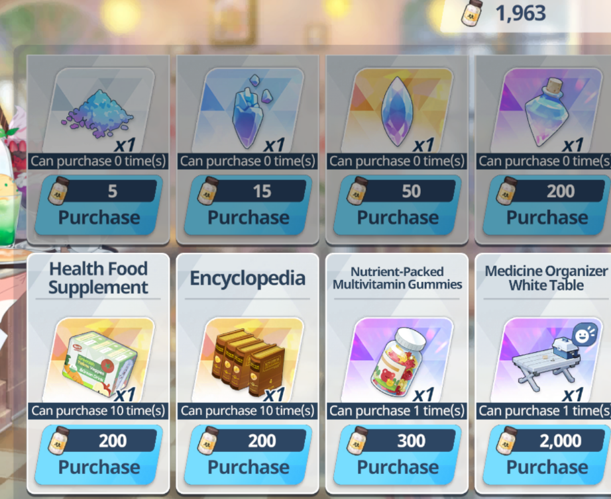Tap the Multivitamin Gummies jar icon
This screenshot has width=611, height=499.
click(x=397, y=360)
